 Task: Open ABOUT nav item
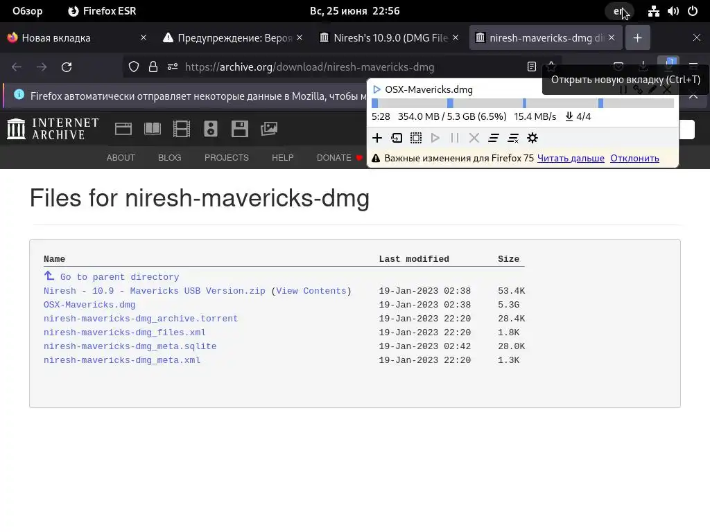(121, 158)
